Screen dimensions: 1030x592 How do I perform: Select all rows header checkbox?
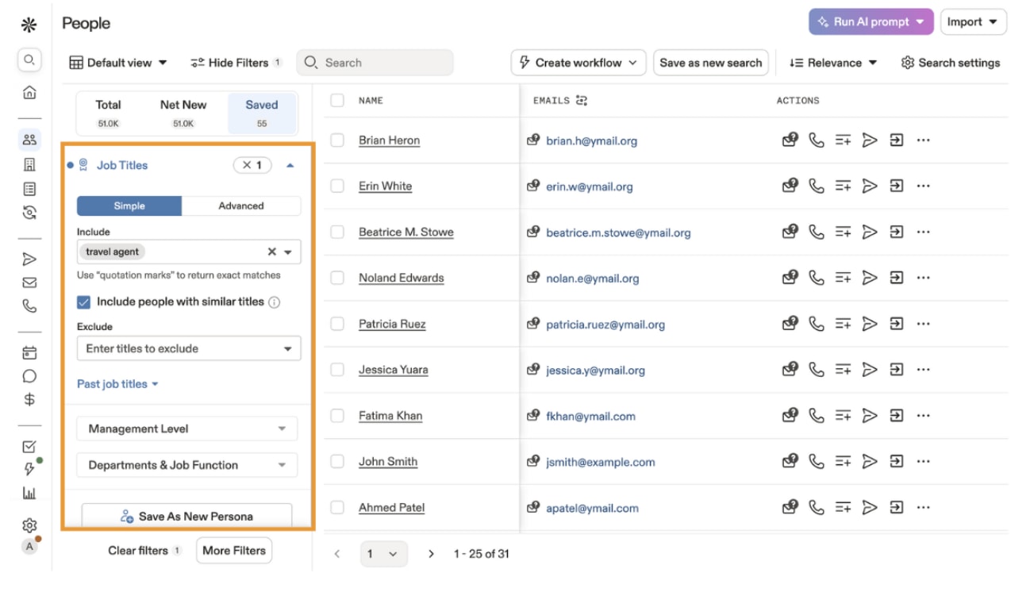coord(337,101)
